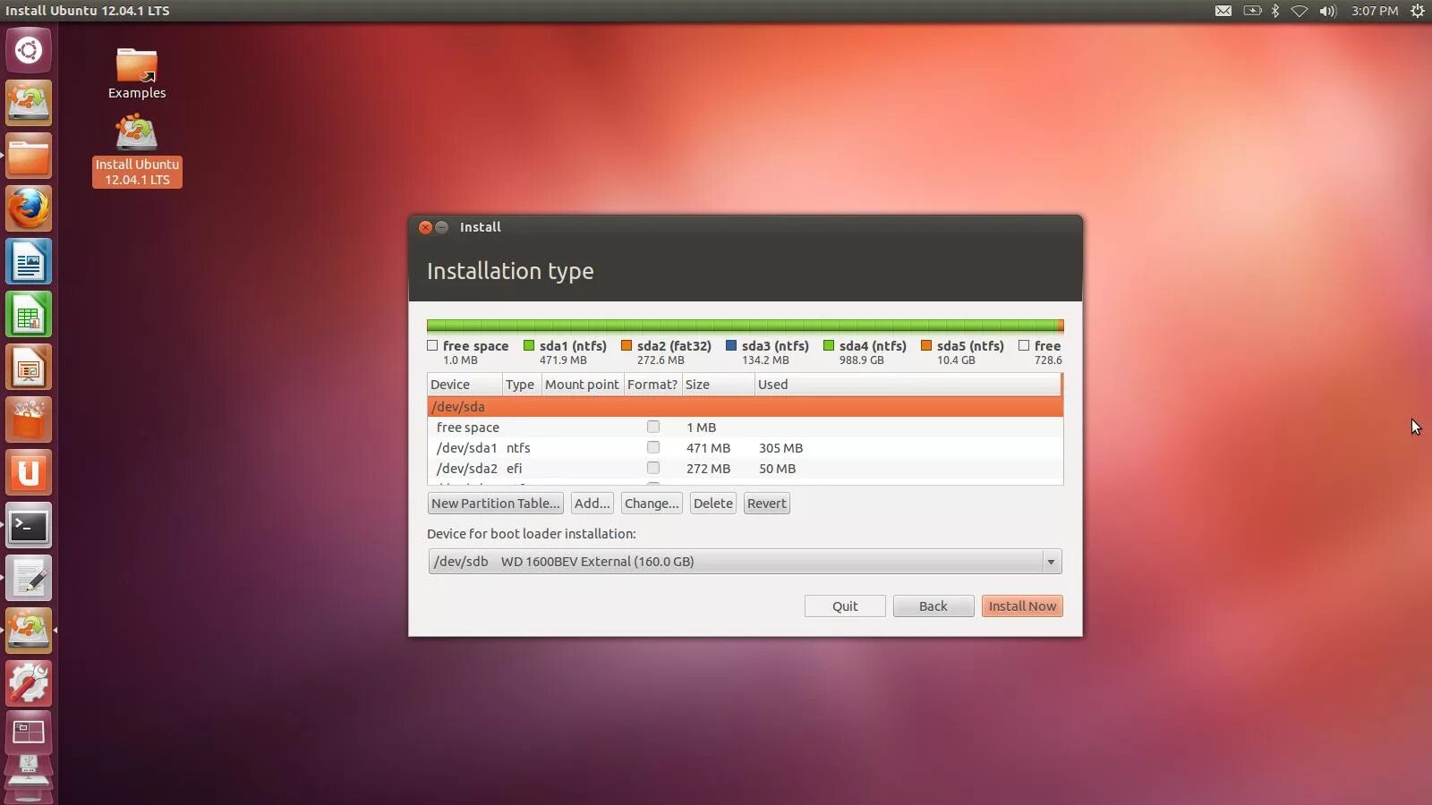The height and width of the screenshot is (805, 1432).
Task: Click the sda4 (ntfs) green legend swatch
Action: [x=829, y=345]
